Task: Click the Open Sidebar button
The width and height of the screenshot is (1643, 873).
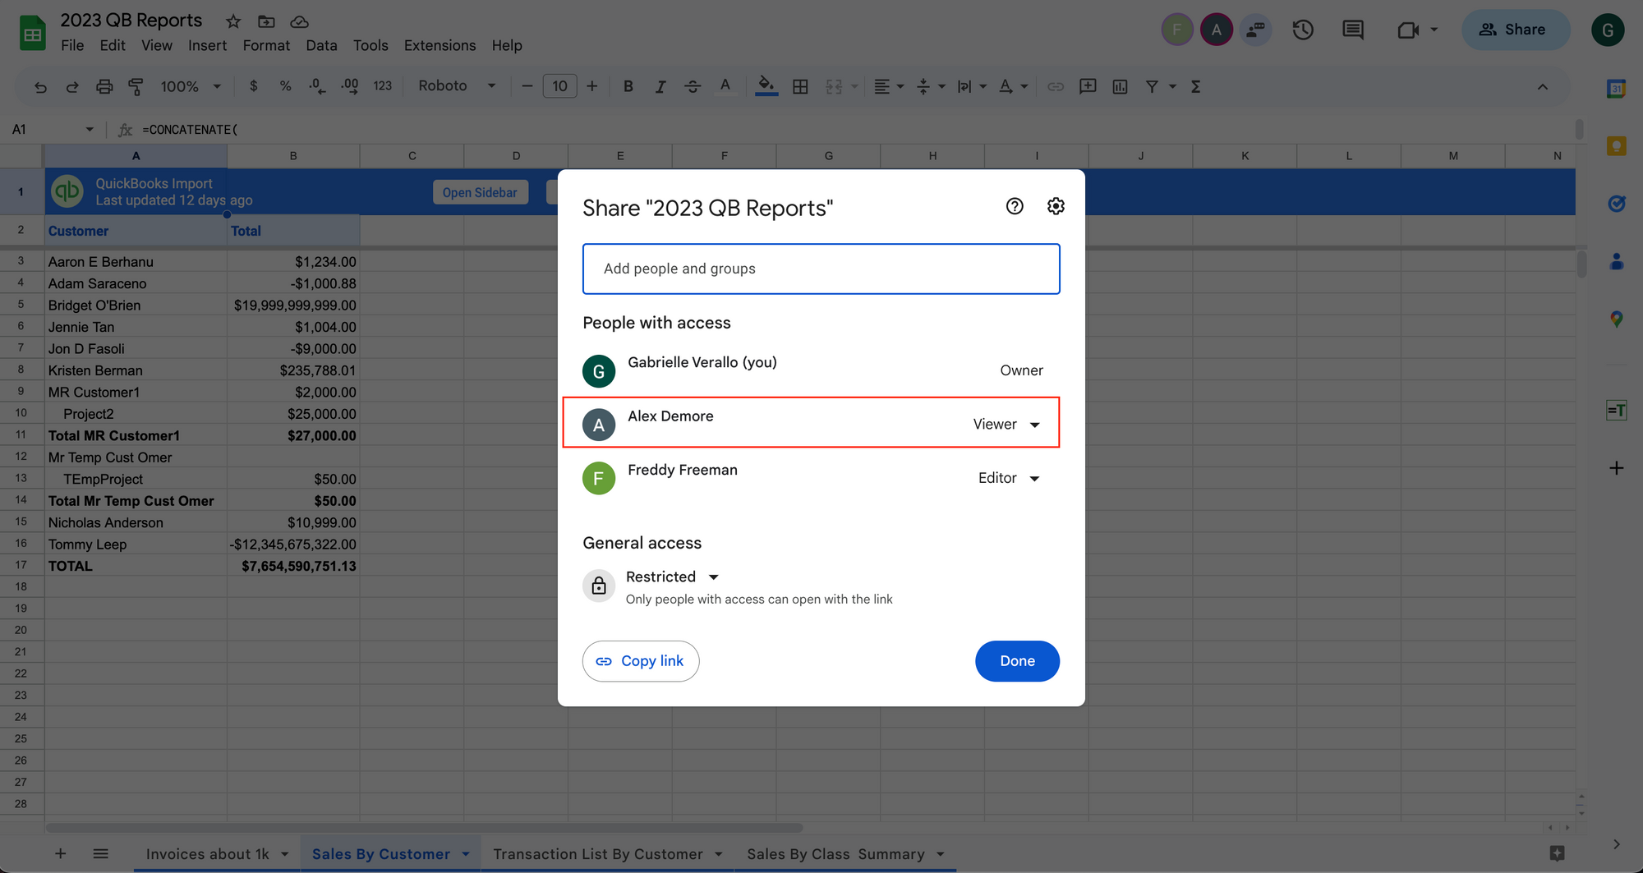Action: (480, 192)
